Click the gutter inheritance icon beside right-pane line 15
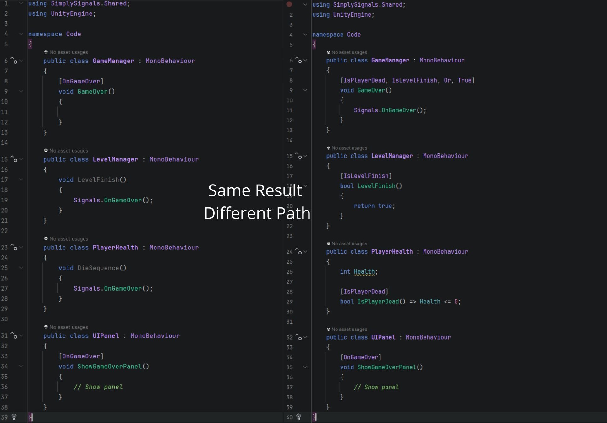Viewport: 607px width, 423px height. click(x=298, y=156)
